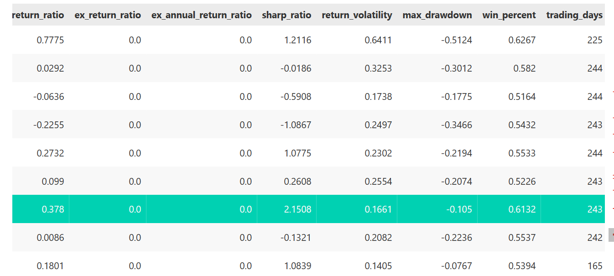Click the trading_days column header

pyautogui.click(x=574, y=15)
